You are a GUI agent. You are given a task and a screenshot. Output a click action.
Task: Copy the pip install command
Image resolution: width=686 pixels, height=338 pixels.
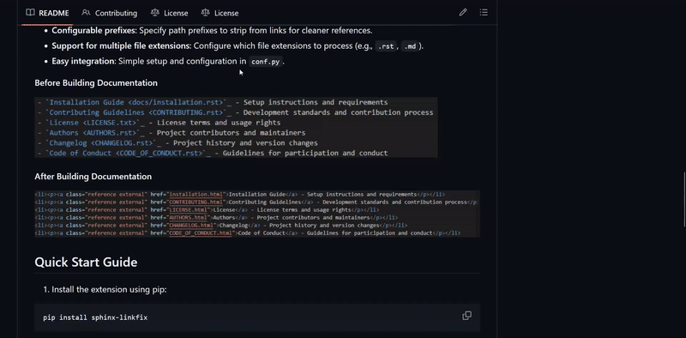[x=466, y=316]
